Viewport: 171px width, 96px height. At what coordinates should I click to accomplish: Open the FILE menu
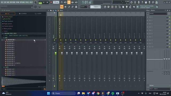2,2
